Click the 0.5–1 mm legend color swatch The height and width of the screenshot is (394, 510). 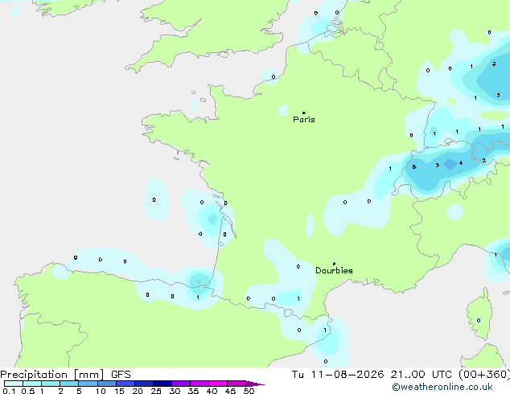pyautogui.click(x=32, y=384)
